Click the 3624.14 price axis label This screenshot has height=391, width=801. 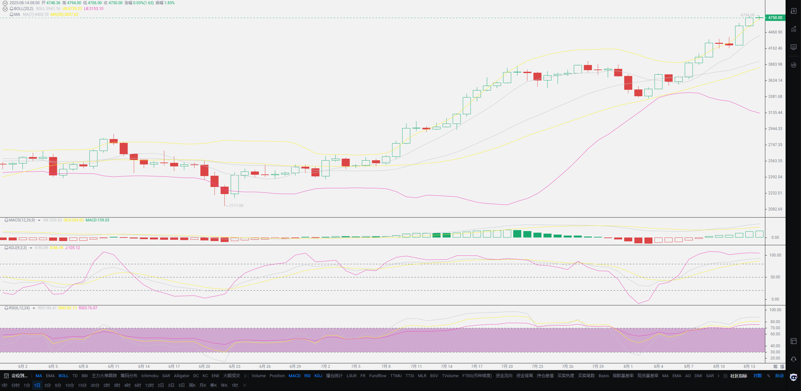775,80
